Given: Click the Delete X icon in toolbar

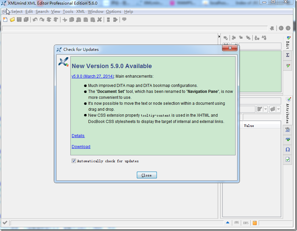Looking at the screenshot, I should [x=99, y=19].
